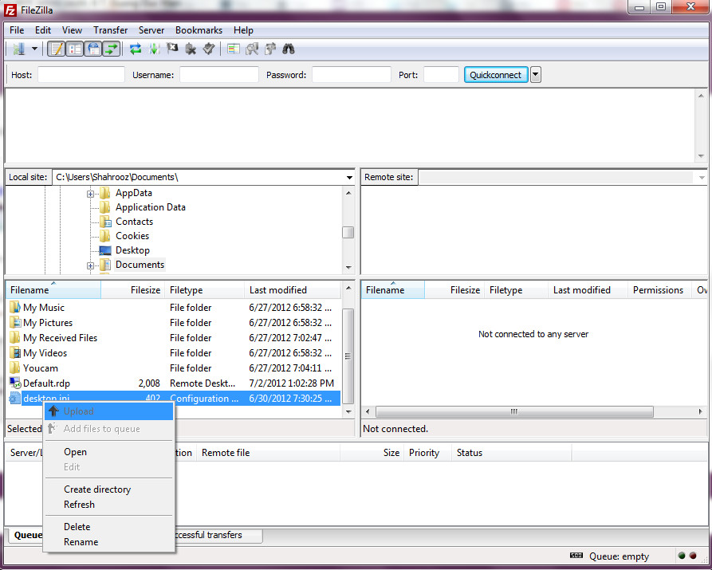Click the Default.rdp file icon

[15, 383]
